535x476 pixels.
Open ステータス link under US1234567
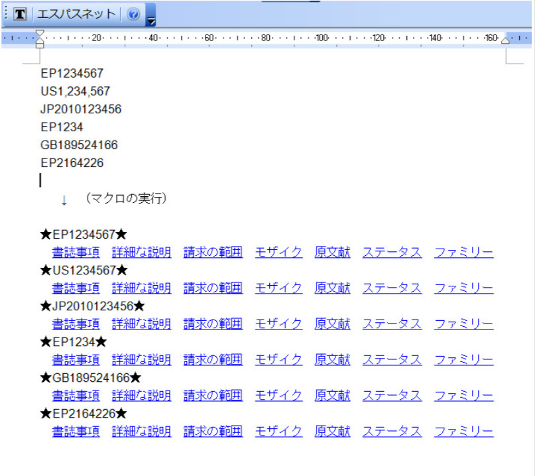point(391,288)
